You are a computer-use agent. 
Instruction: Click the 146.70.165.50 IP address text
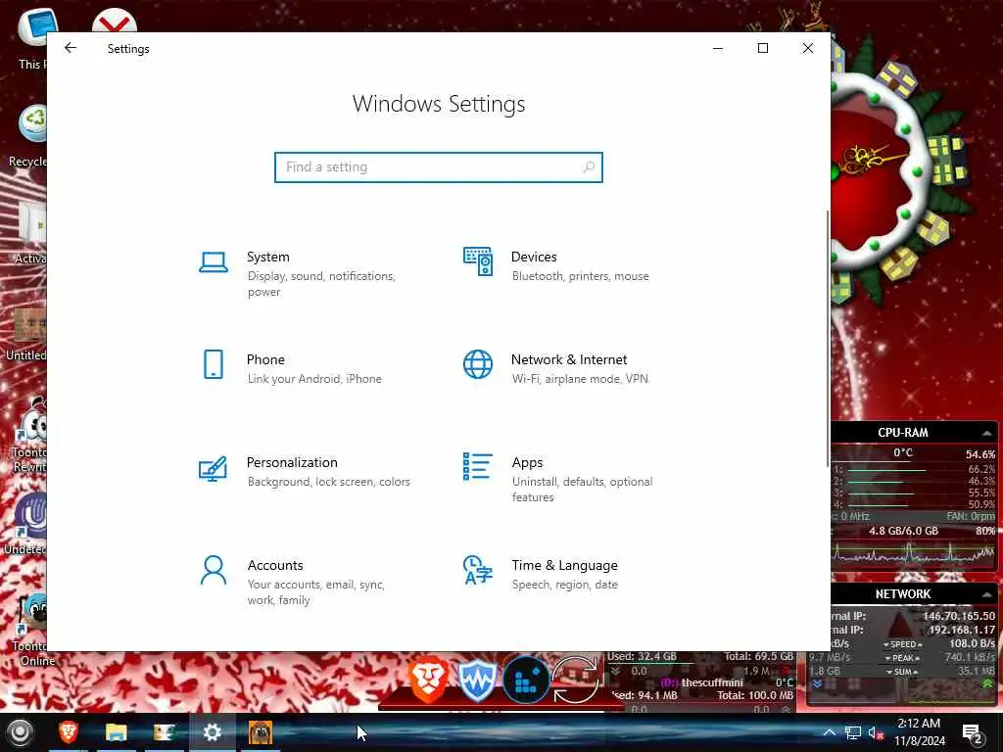click(x=958, y=616)
